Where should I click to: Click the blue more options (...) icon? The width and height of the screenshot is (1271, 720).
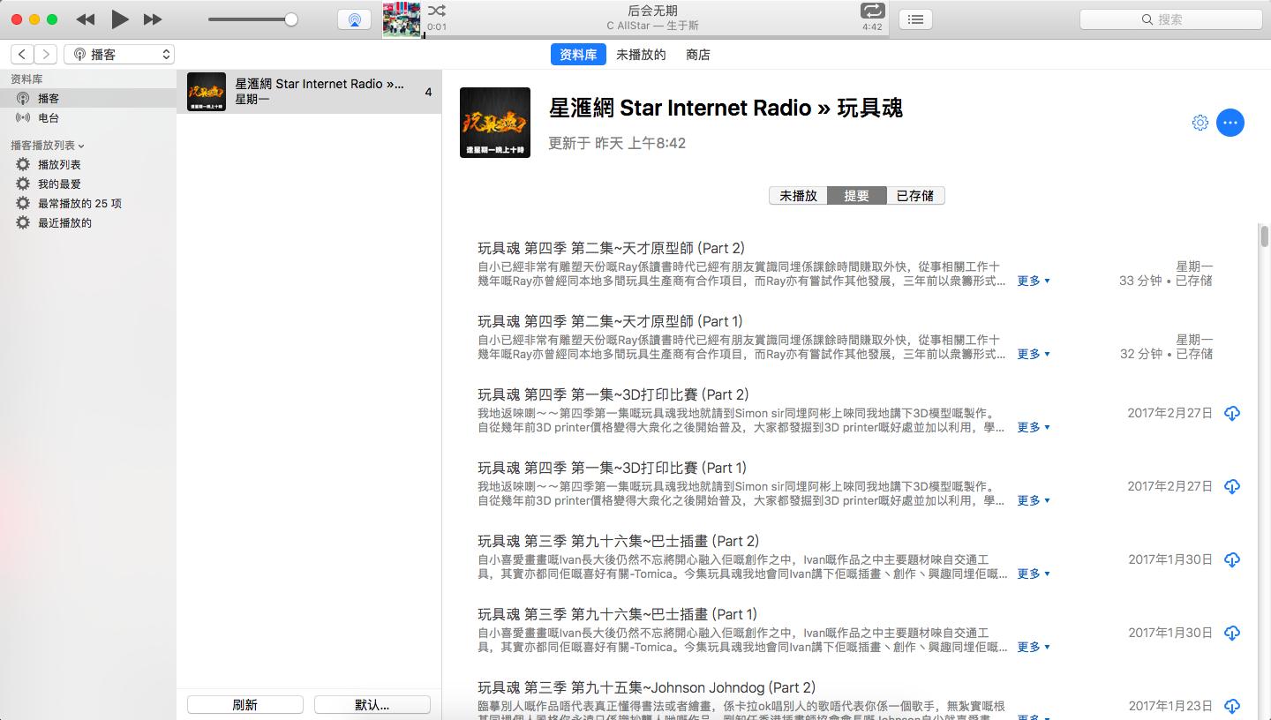tap(1230, 123)
